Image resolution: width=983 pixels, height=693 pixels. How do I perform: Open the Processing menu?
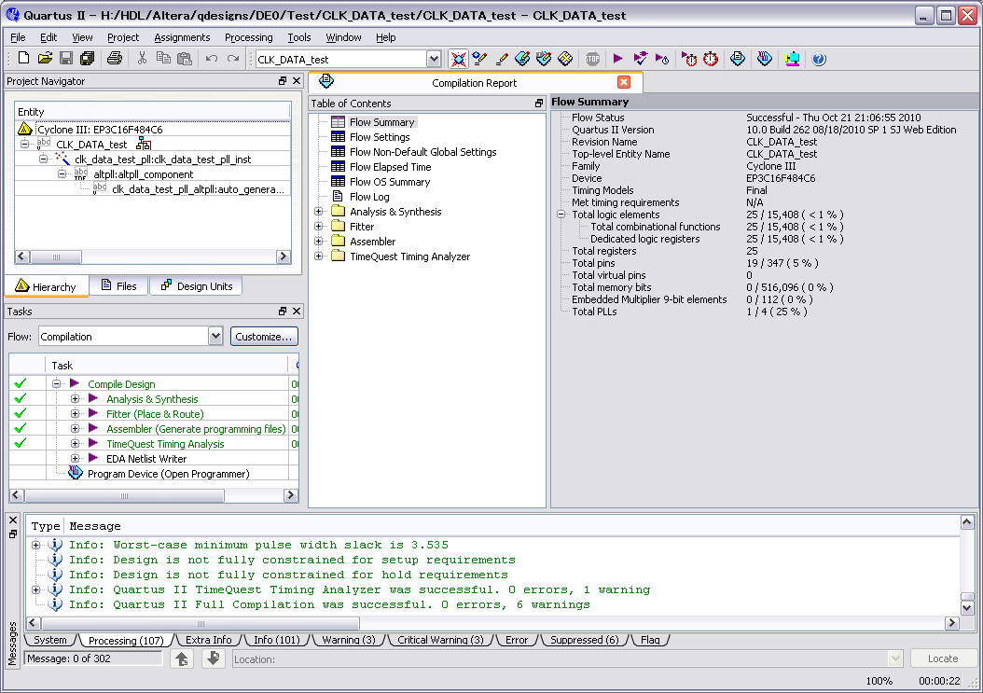tap(248, 37)
